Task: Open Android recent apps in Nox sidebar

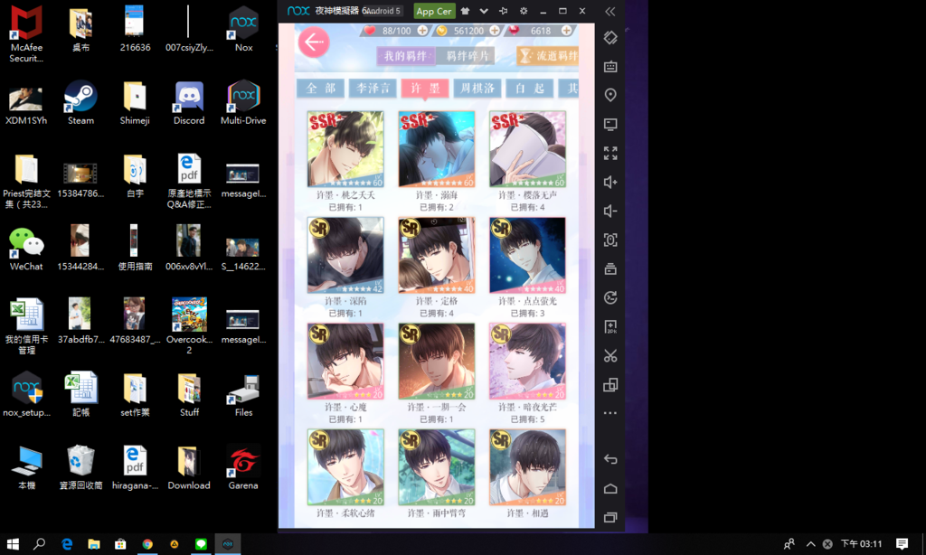Action: (610, 517)
